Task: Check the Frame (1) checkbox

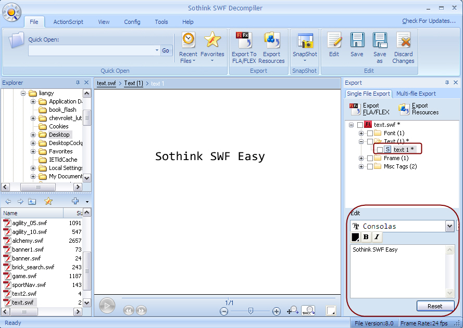Action: tap(370, 159)
